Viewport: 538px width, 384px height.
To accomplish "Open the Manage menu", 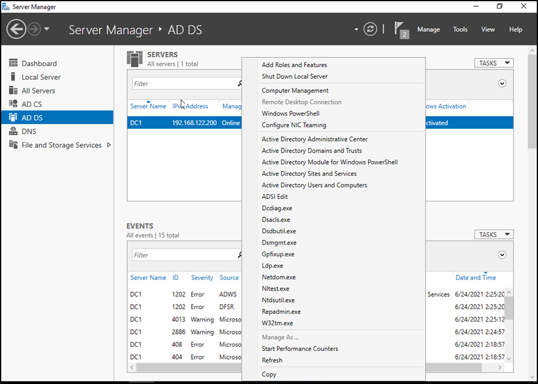I will pyautogui.click(x=428, y=29).
